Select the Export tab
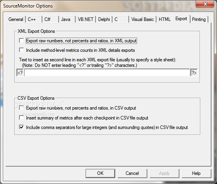The image size is (217, 184). tap(181, 19)
